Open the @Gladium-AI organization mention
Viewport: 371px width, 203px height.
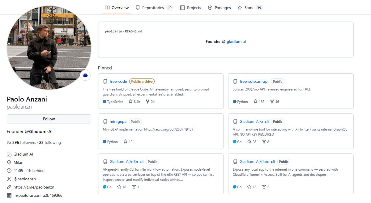39,132
